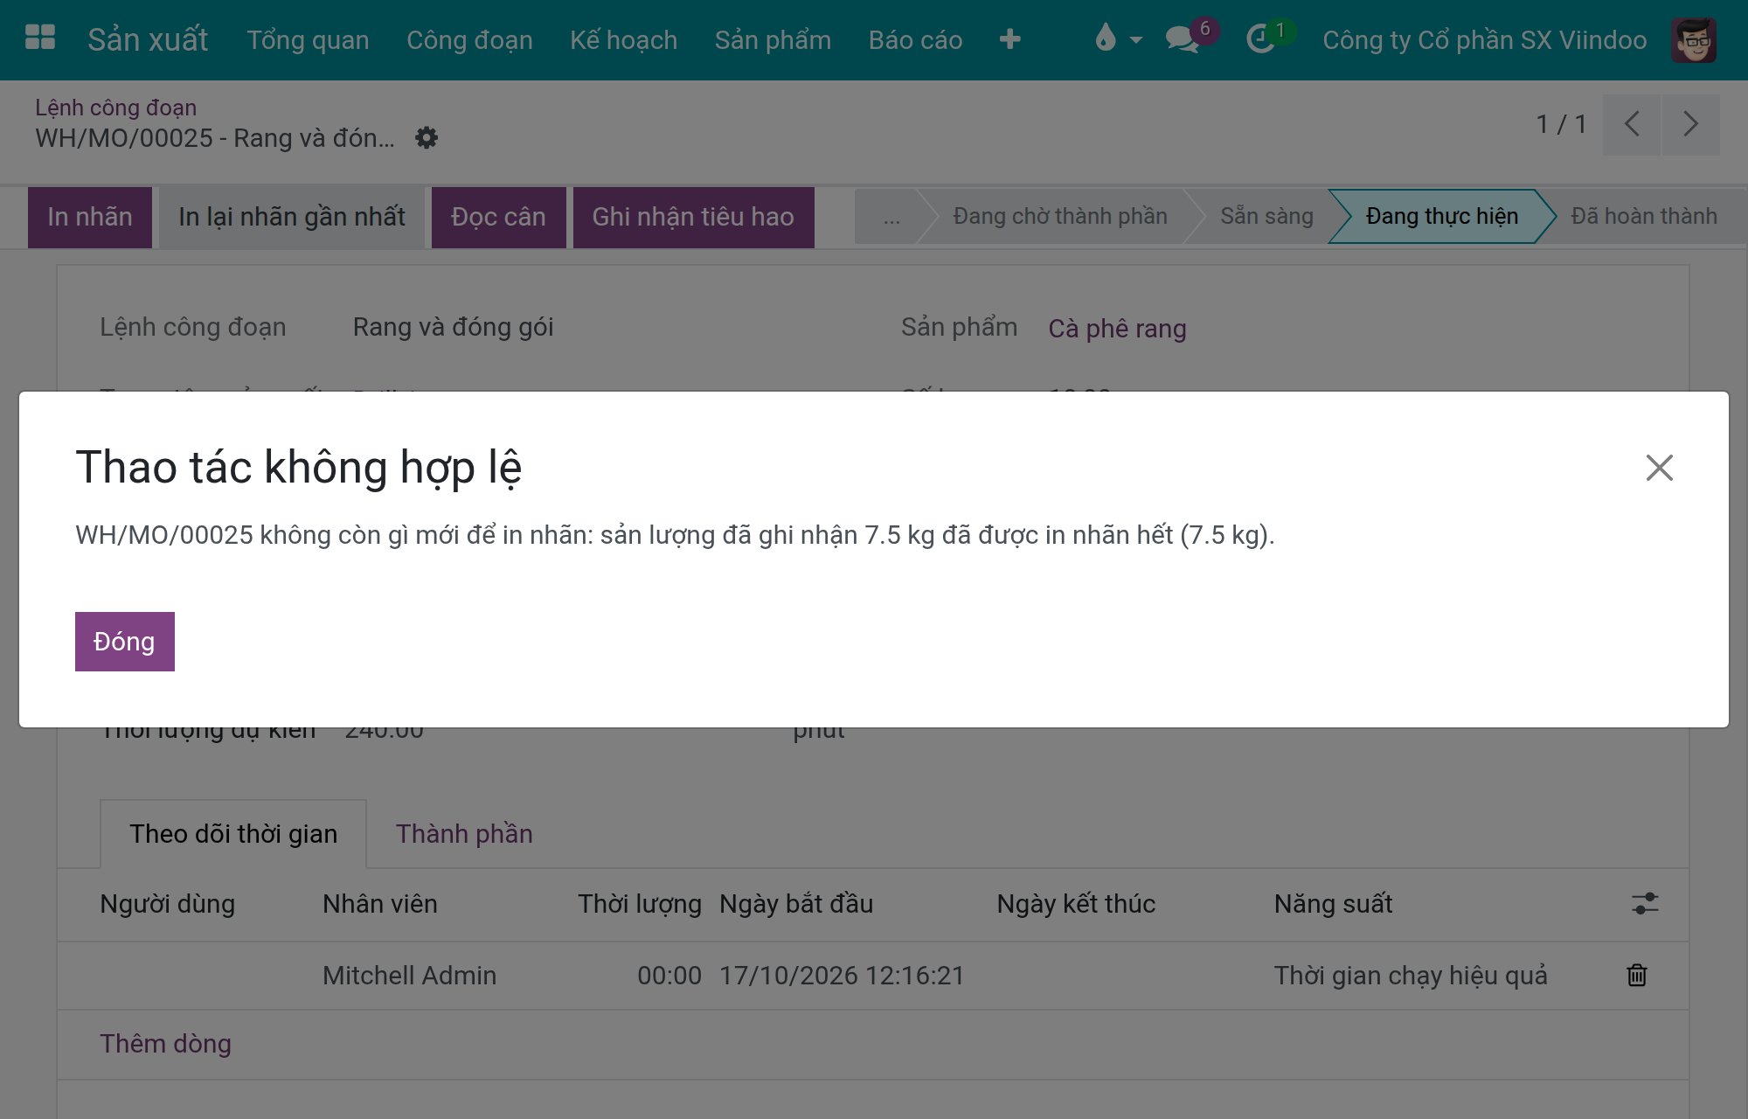Open the gear actions menu beside WH/MO/00025
The height and width of the screenshot is (1119, 1748).
(427, 137)
